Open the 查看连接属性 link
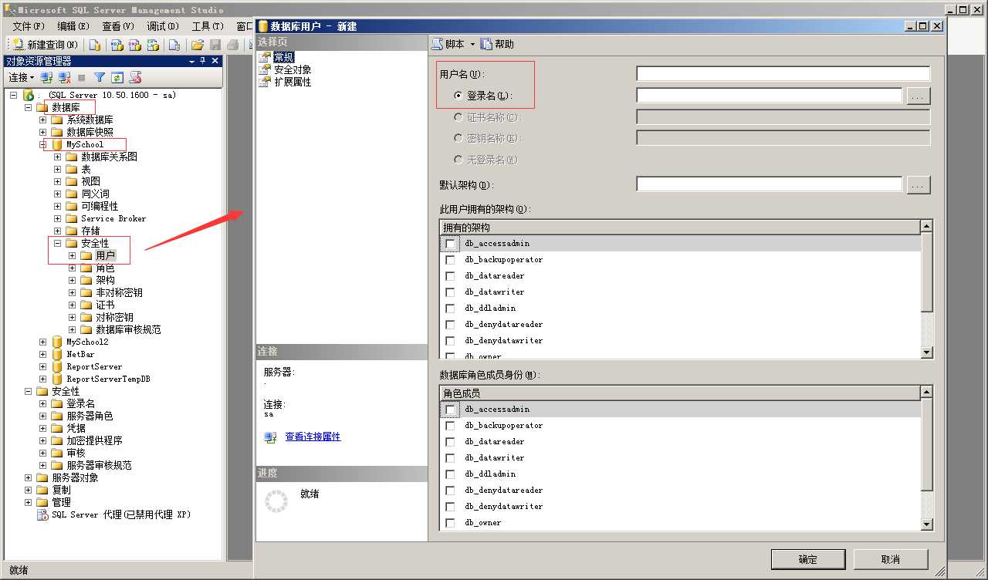988x580 pixels. [x=313, y=437]
